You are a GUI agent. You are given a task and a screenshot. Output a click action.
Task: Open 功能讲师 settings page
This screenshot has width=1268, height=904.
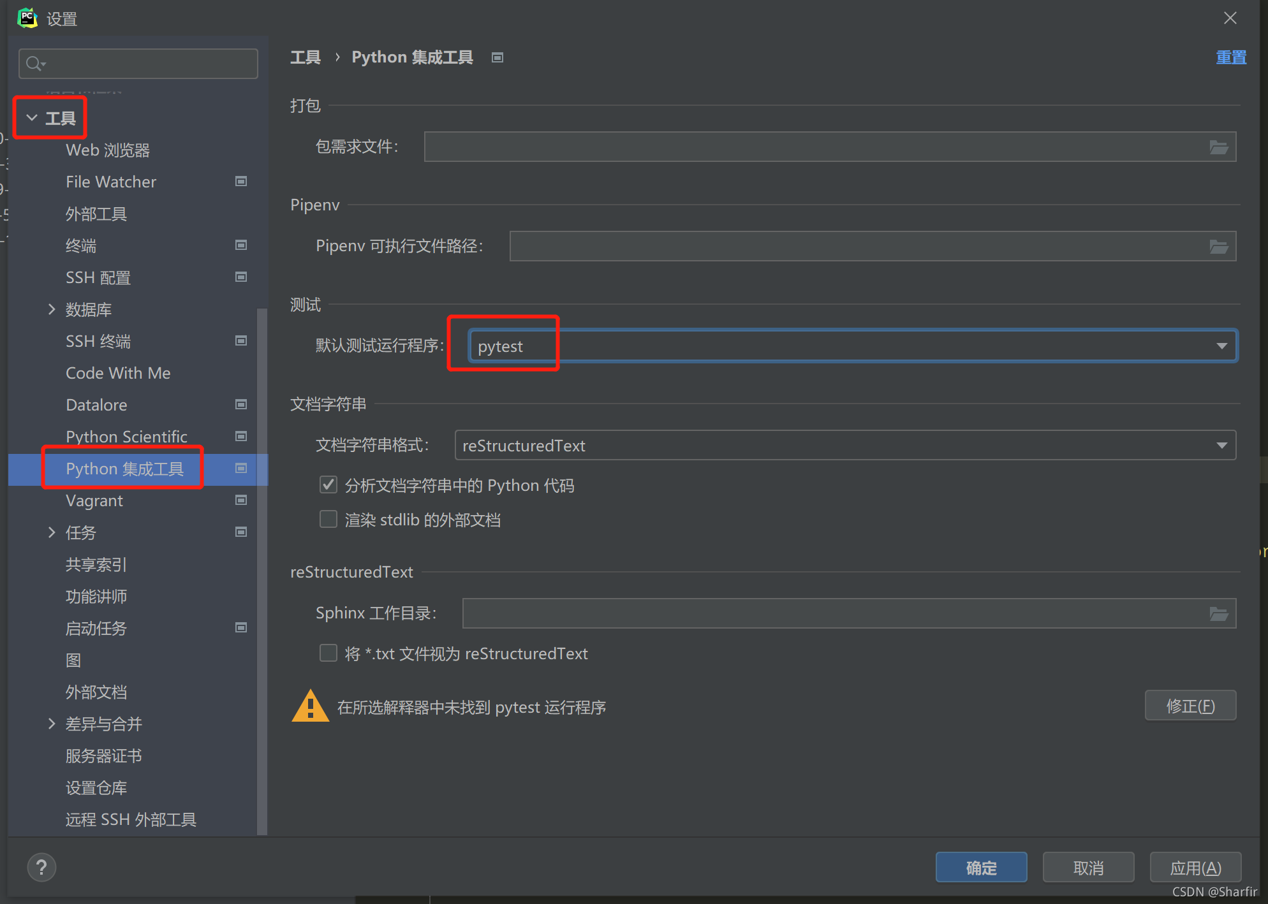point(96,597)
